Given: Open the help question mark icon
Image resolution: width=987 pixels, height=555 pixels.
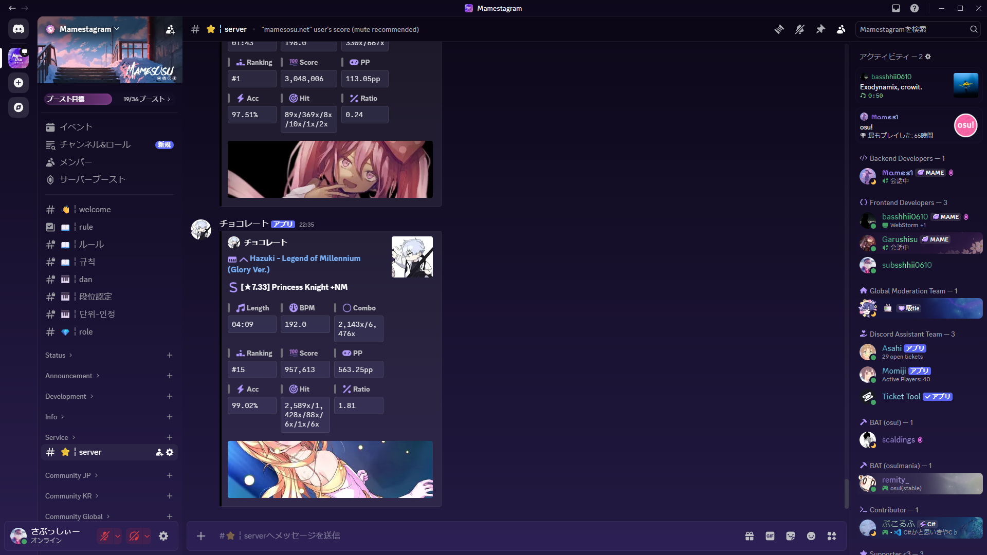Looking at the screenshot, I should point(915,8).
